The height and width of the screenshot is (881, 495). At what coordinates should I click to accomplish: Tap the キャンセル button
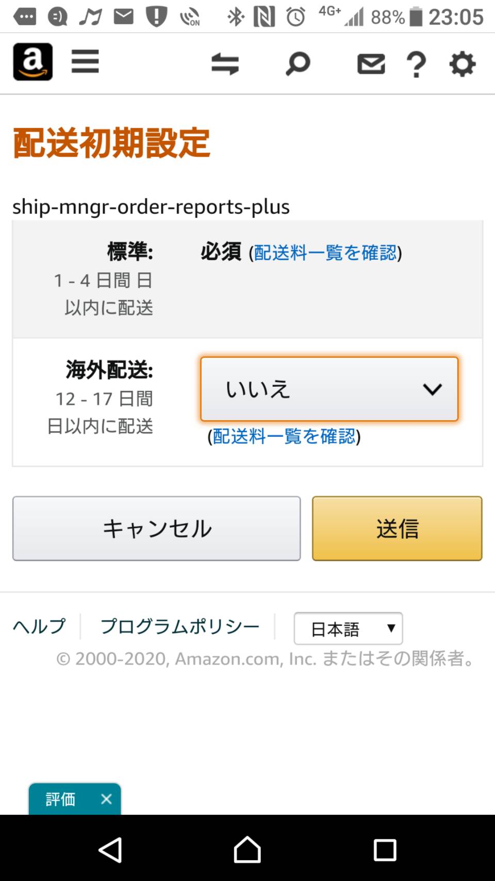157,528
